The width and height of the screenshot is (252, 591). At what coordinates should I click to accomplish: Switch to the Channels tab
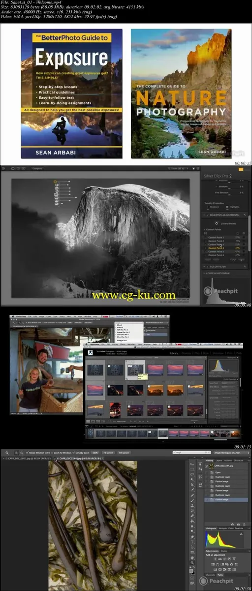pyautogui.click(x=210, y=575)
